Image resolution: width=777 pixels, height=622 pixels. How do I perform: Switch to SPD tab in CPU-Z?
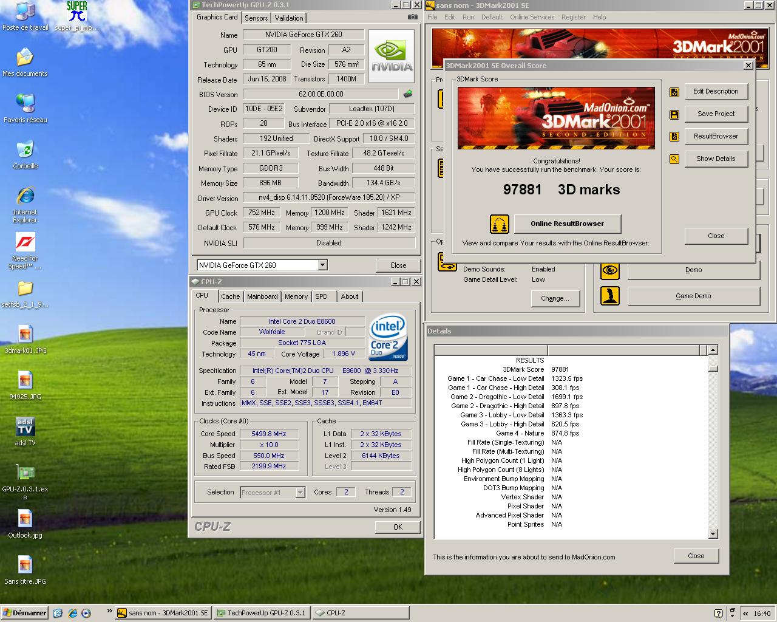[321, 296]
